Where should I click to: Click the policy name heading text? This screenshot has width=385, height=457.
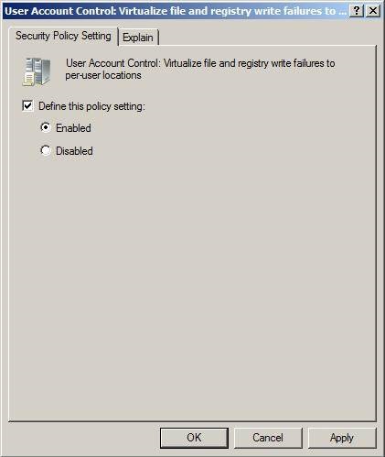(200, 69)
